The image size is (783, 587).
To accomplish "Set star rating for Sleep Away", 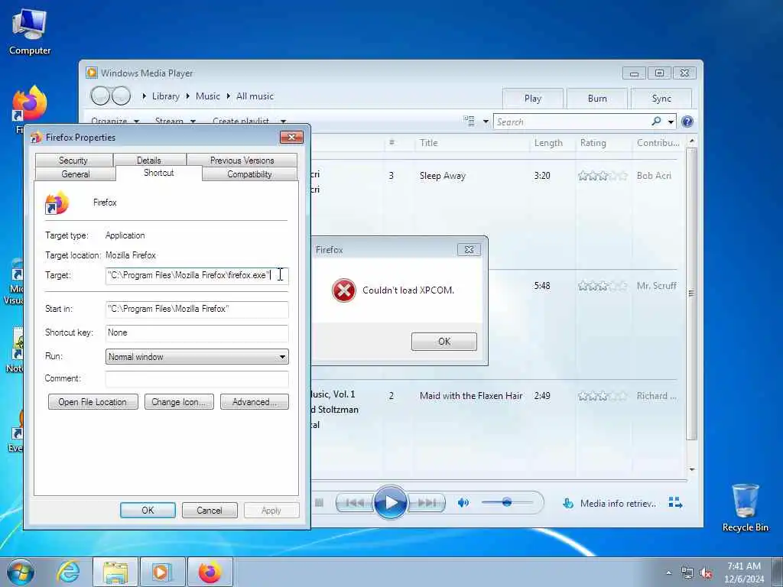I will pyautogui.click(x=603, y=176).
